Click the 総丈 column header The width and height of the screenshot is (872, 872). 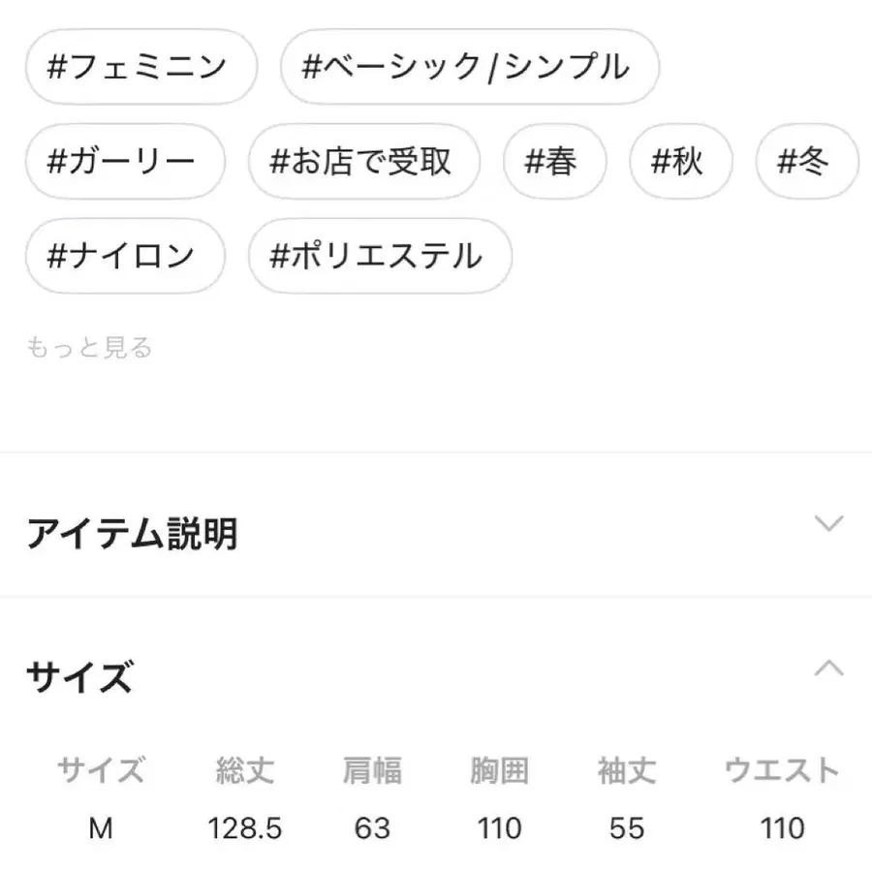(243, 771)
